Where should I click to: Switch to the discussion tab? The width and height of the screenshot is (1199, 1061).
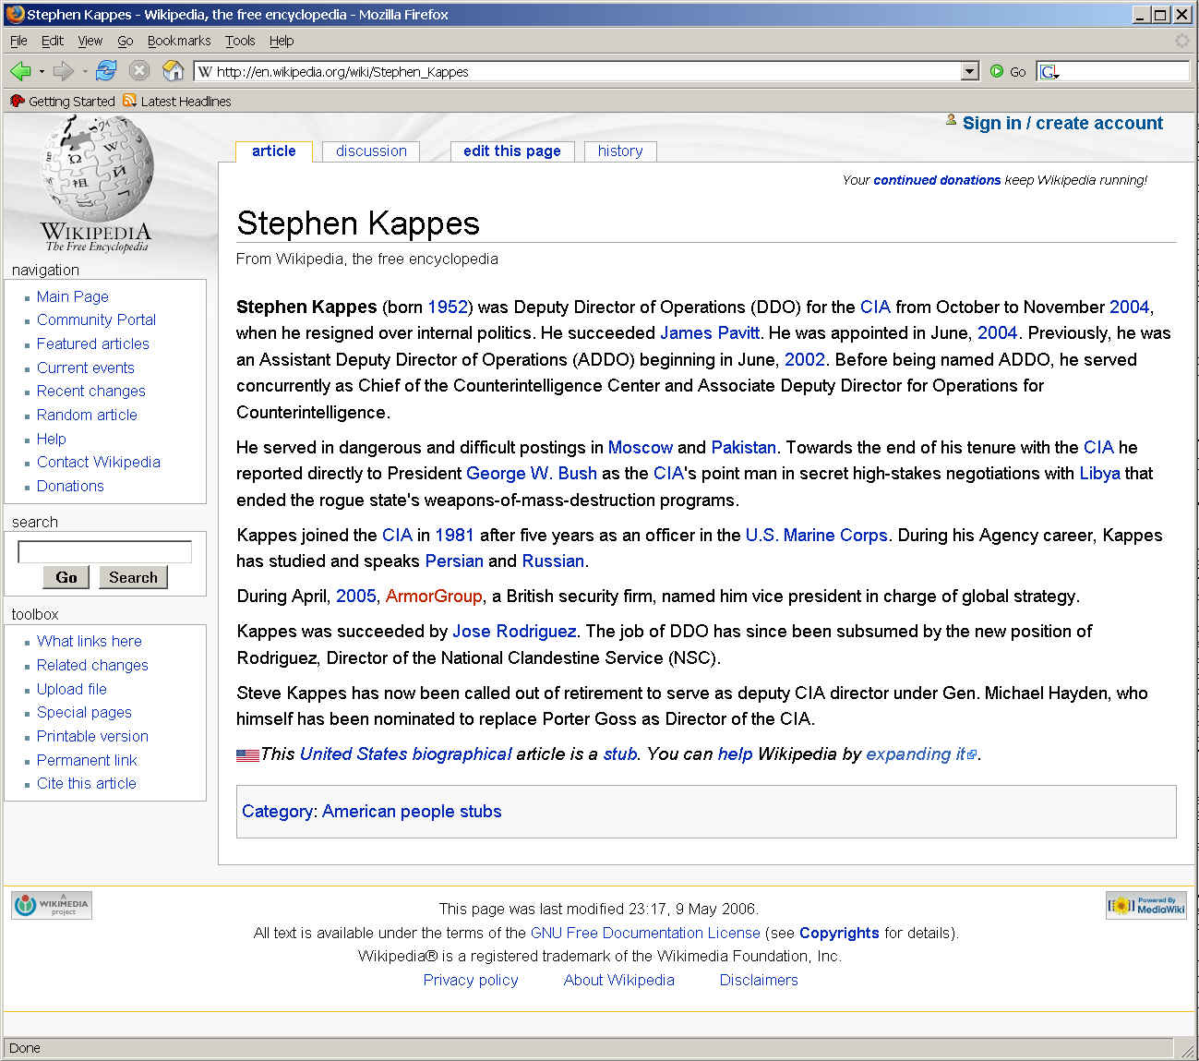click(x=371, y=151)
